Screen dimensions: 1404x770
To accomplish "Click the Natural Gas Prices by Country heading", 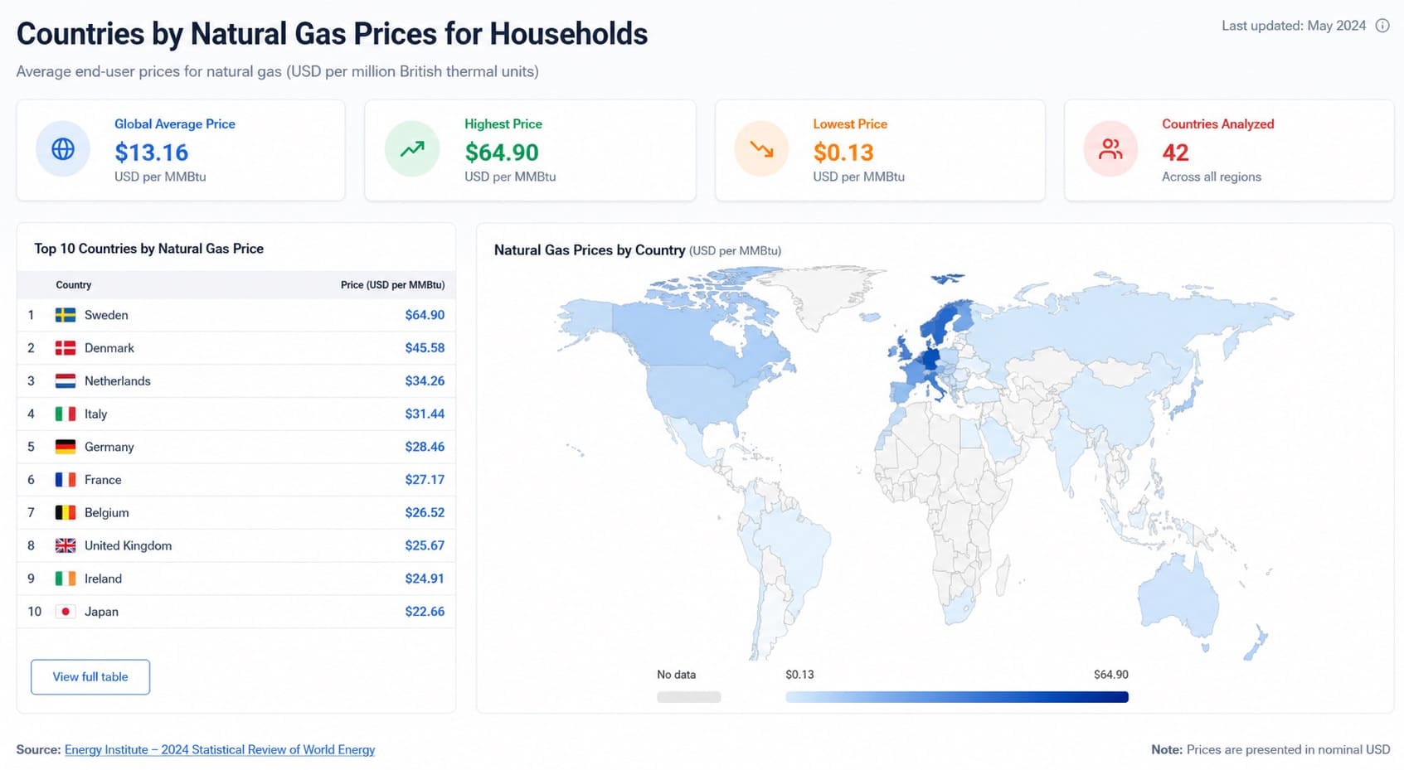I will 590,250.
